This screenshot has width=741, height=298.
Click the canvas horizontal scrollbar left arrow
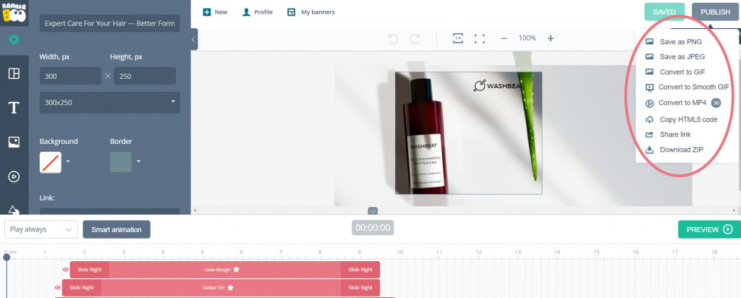pyautogui.click(x=195, y=210)
